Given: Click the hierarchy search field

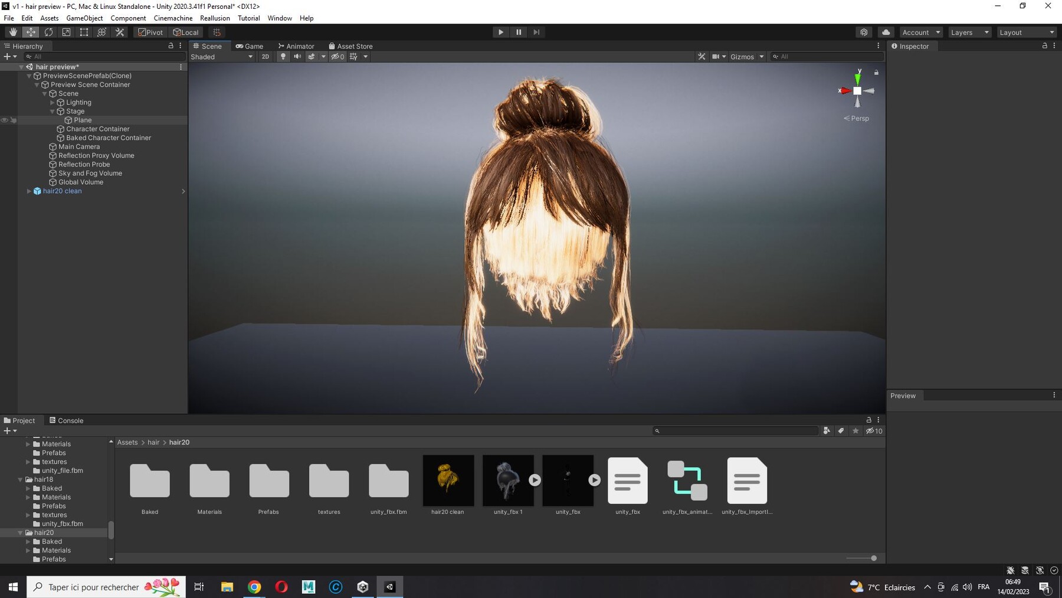Looking at the screenshot, I should click(104, 57).
